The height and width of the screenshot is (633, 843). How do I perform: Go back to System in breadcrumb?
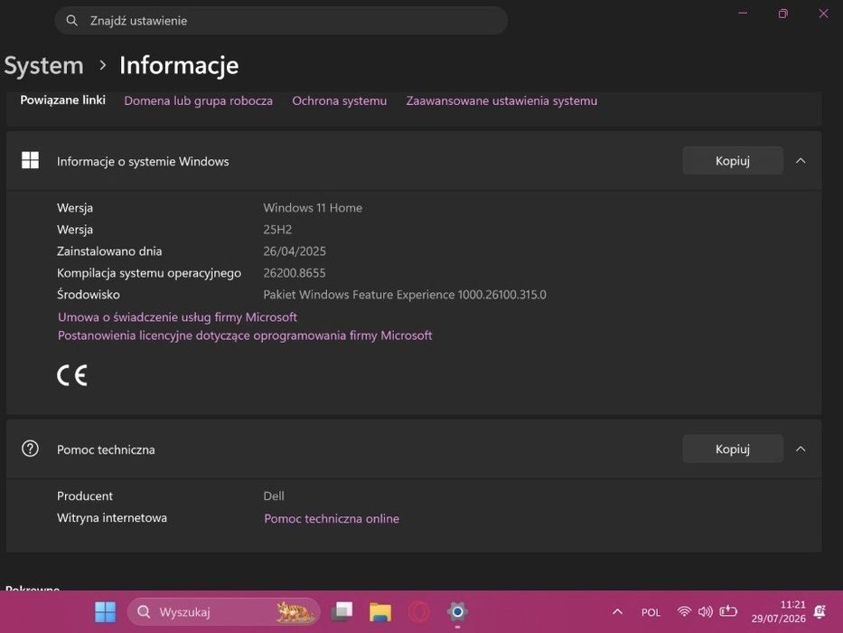44,66
